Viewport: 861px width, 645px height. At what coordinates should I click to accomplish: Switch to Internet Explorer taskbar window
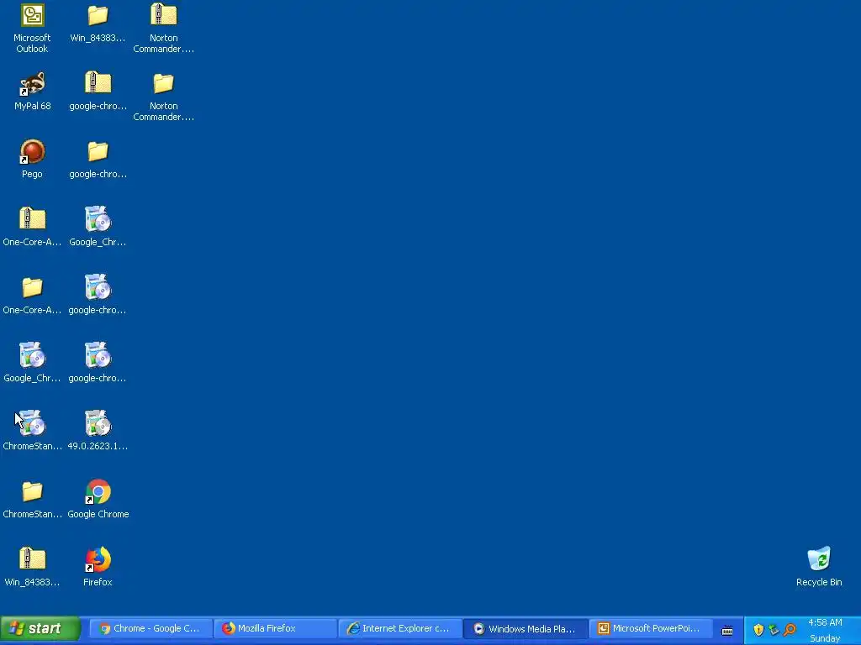(399, 628)
